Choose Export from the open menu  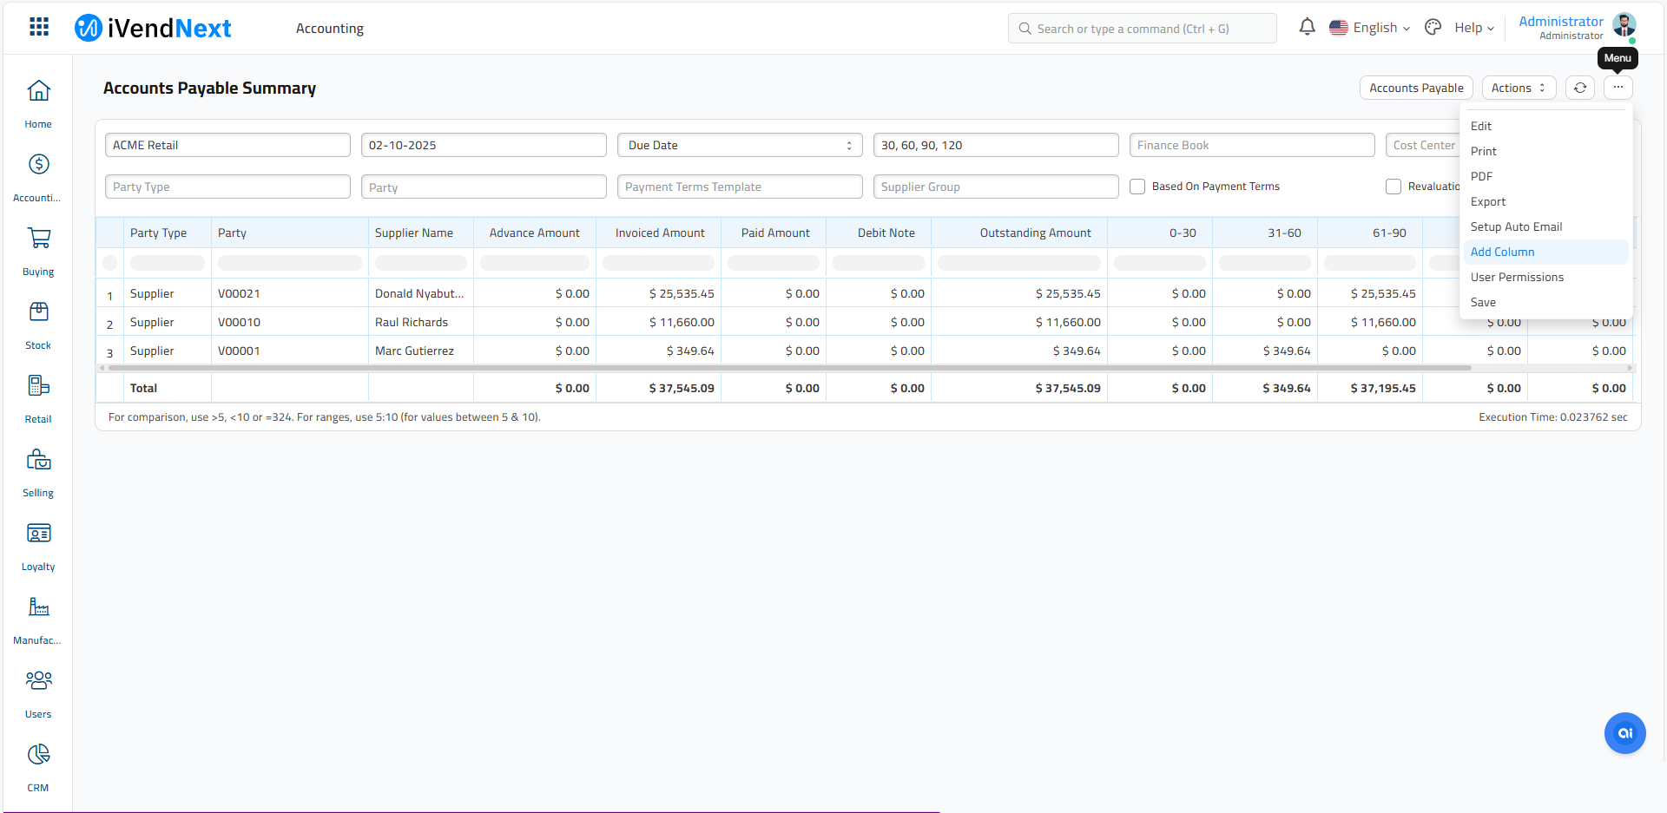click(1488, 201)
